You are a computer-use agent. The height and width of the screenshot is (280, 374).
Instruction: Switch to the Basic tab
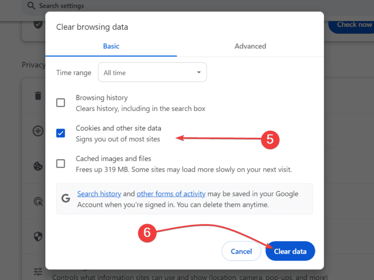[111, 46]
